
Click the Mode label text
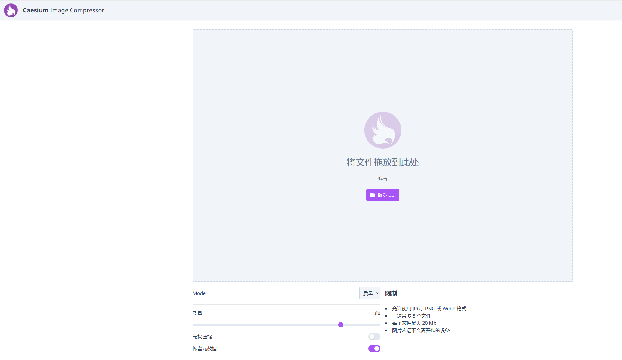[x=199, y=293]
